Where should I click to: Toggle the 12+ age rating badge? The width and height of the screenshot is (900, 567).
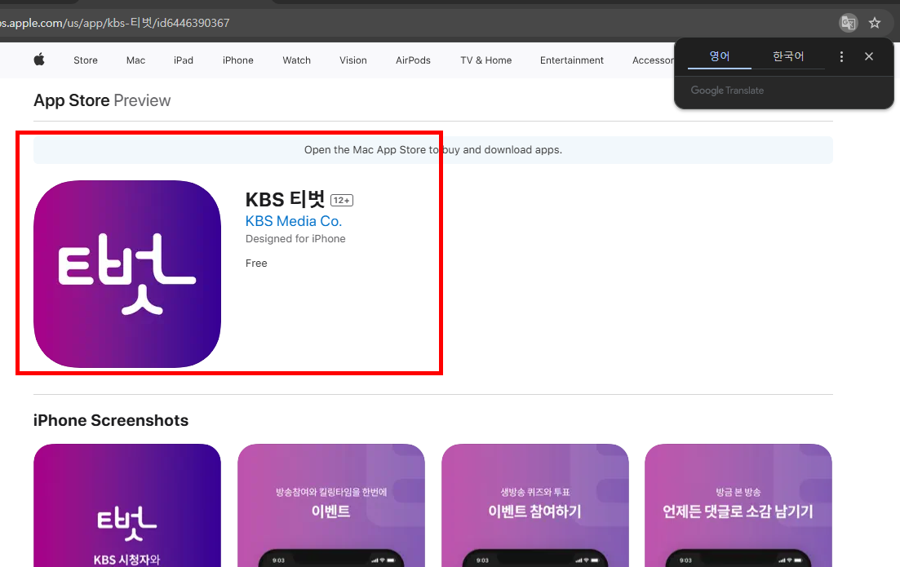pos(341,199)
